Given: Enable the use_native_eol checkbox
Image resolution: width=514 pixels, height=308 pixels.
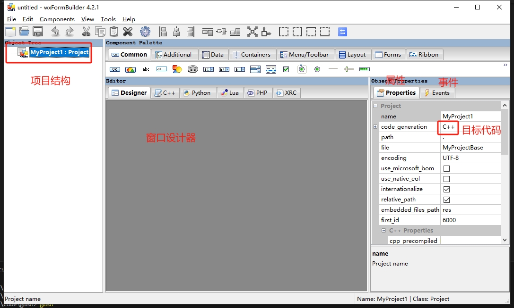Looking at the screenshot, I should click(x=446, y=179).
